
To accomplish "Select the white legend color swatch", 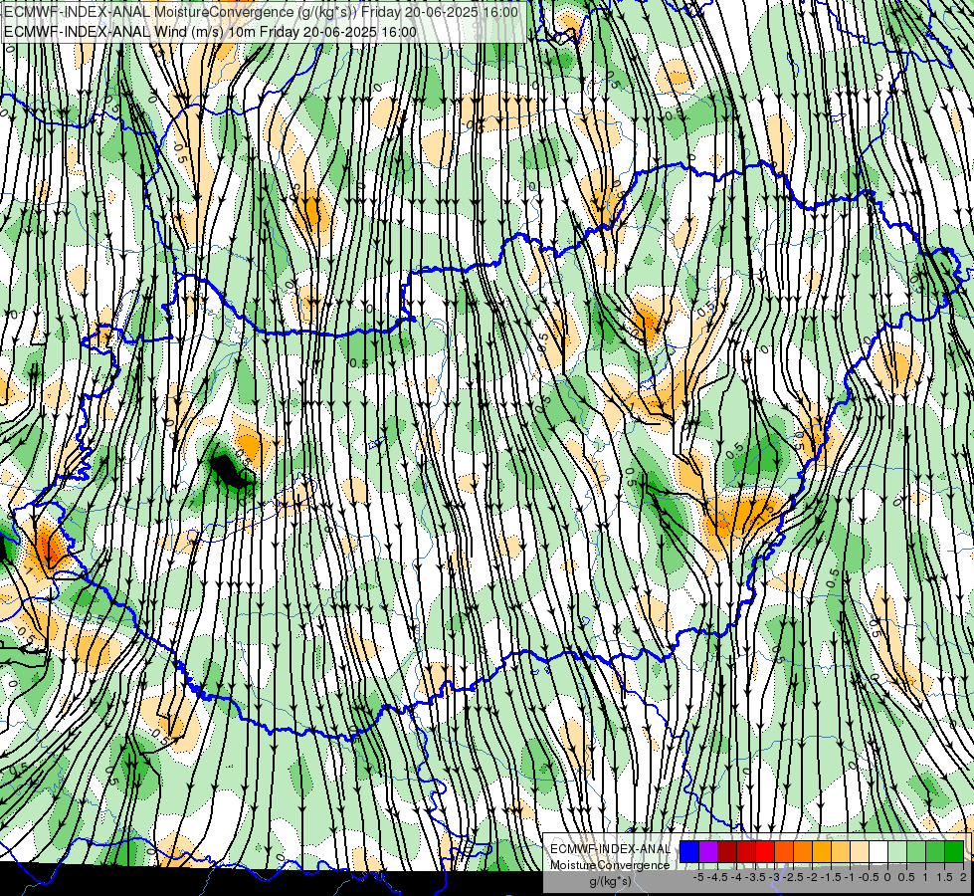I will [x=878, y=851].
